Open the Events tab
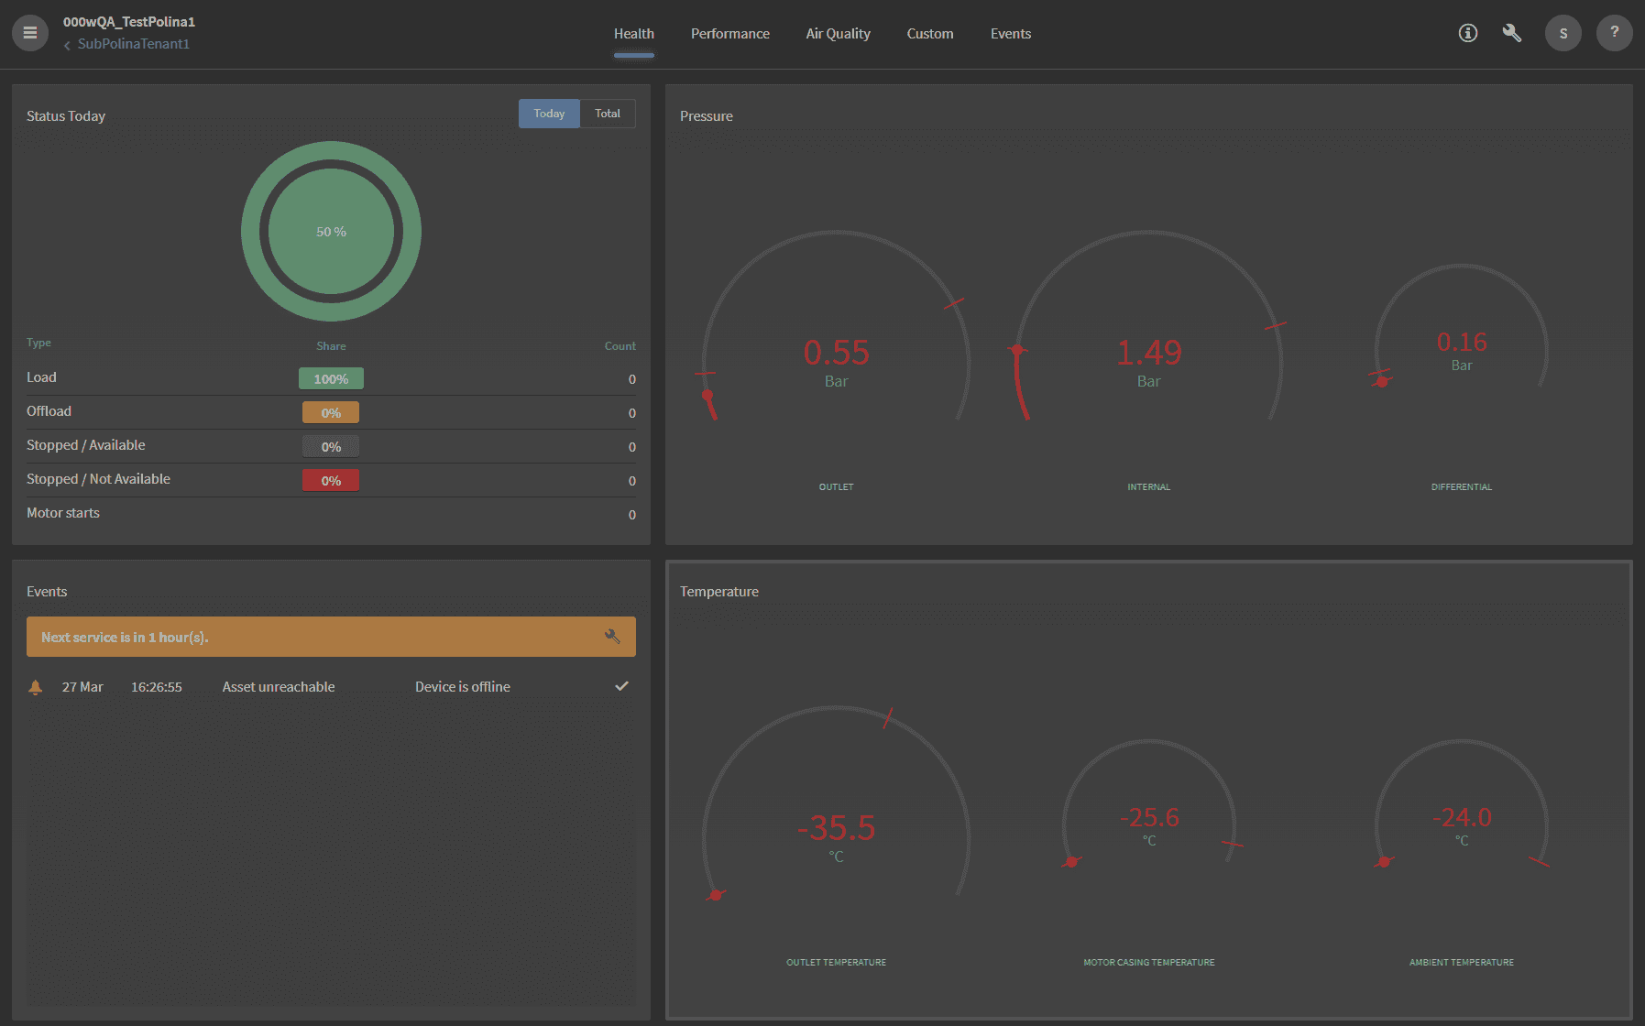 coord(1011,34)
